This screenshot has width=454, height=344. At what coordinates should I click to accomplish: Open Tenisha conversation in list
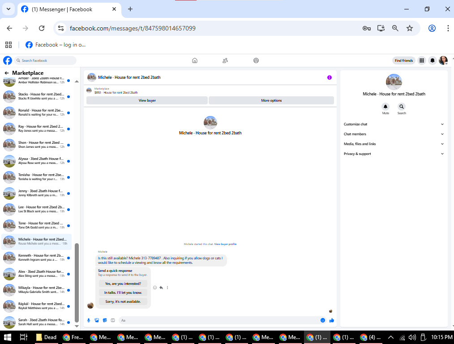37,177
